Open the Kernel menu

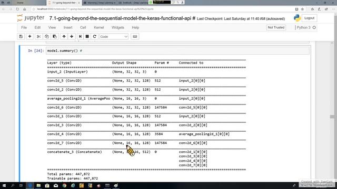[98, 27]
